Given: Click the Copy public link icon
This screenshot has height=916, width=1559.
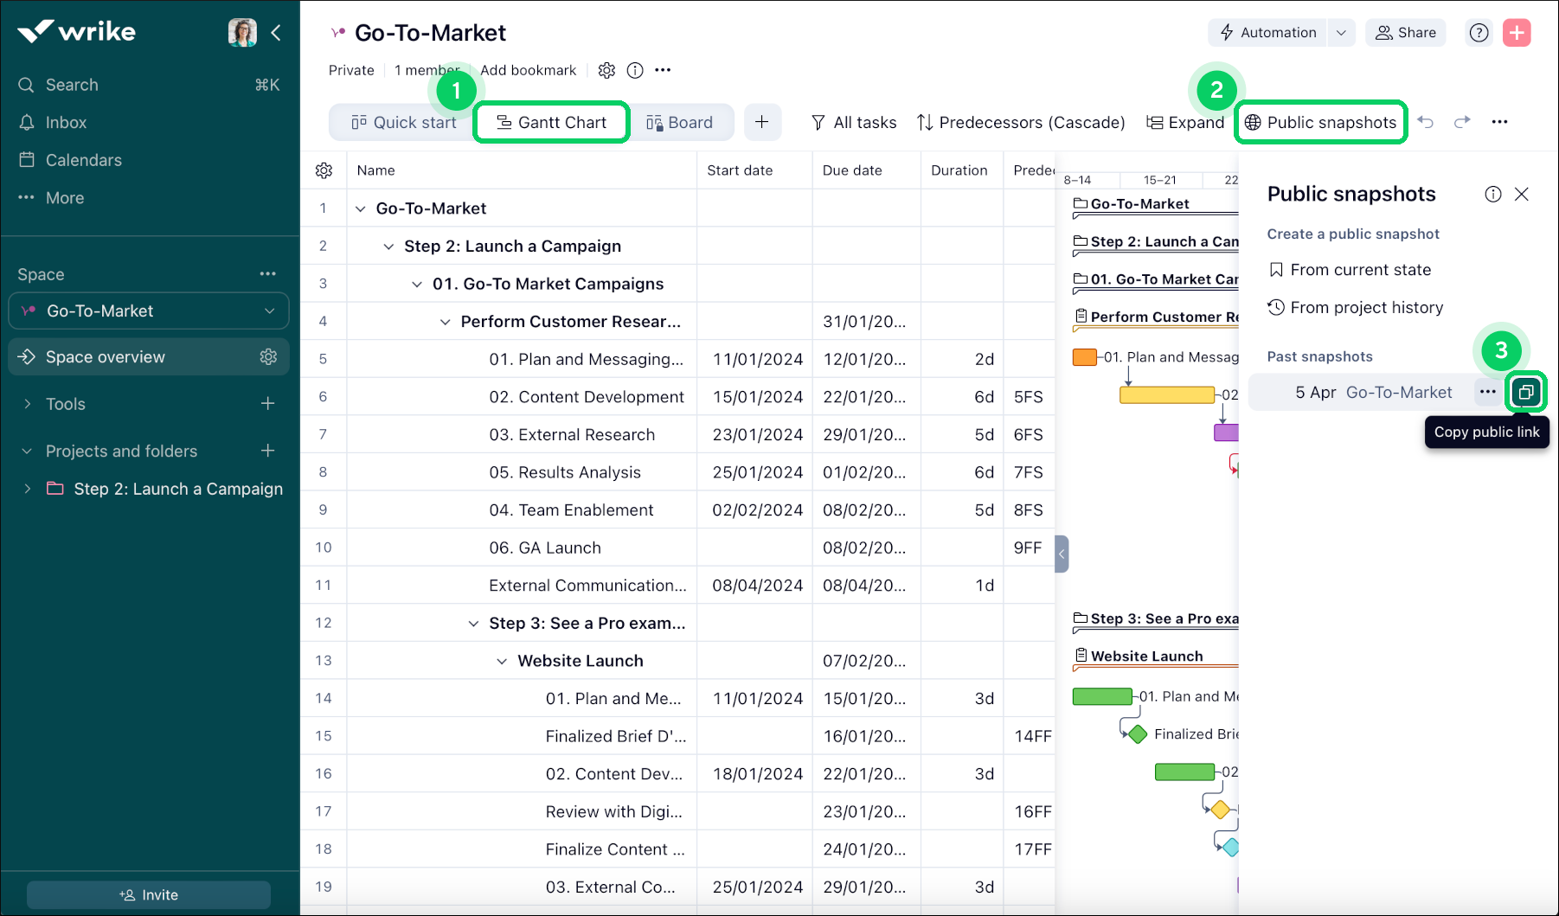Looking at the screenshot, I should click(1525, 392).
